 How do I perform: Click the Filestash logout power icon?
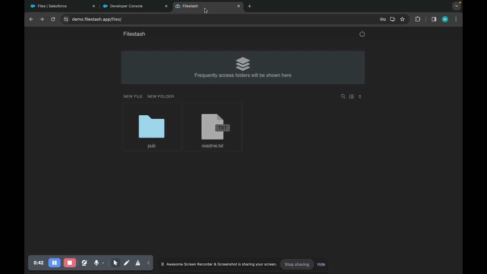coord(362,34)
